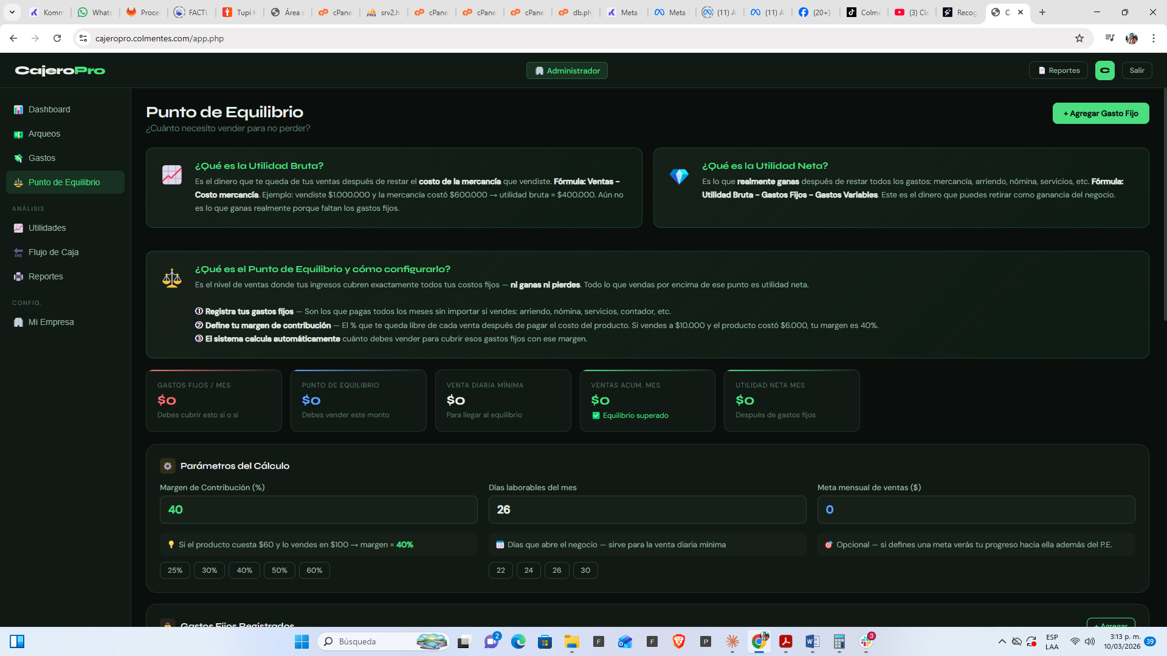Click the Agregar Gasto Fijo button
Viewport: 1167px width, 656px height.
point(1100,114)
